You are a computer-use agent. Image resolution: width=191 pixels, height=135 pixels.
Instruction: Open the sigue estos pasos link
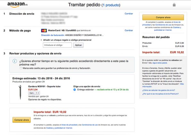pyautogui.click(x=160, y=63)
